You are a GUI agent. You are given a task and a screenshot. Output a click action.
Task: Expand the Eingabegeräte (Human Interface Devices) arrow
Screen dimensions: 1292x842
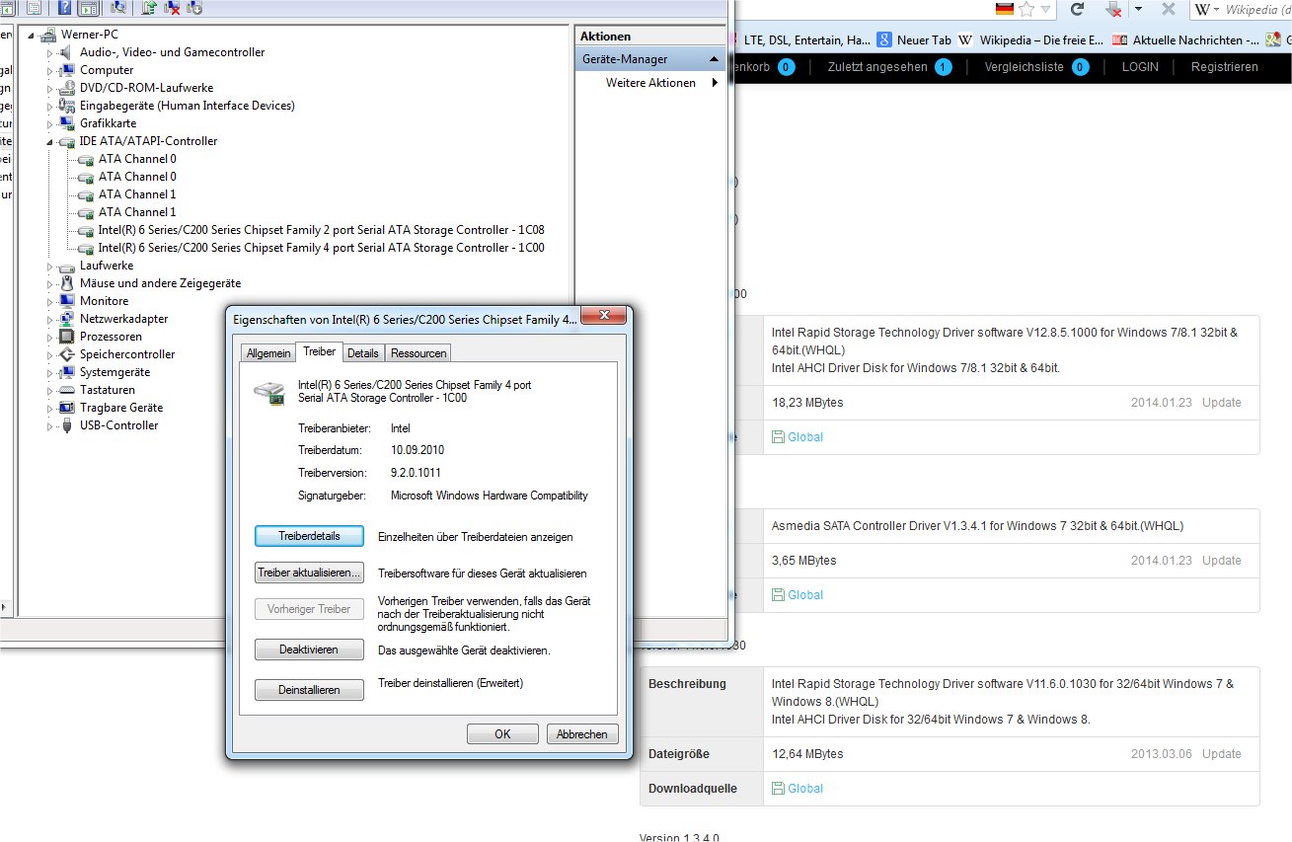pos(51,107)
